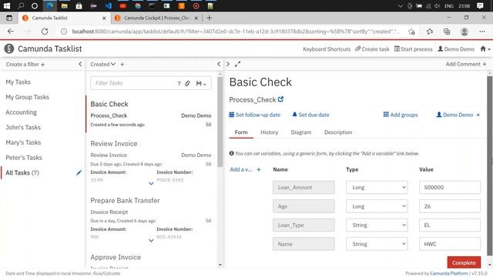Open the browser settings ellipsis menu
The image size is (493, 277).
(x=482, y=32)
